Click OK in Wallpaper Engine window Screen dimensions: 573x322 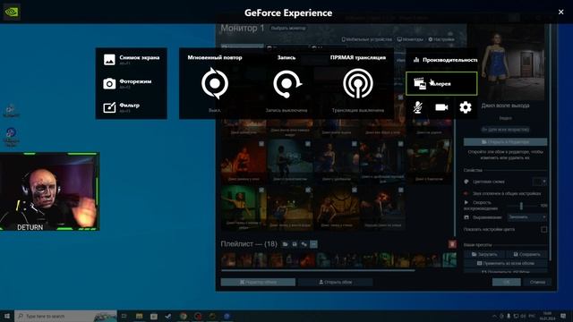click(x=507, y=282)
